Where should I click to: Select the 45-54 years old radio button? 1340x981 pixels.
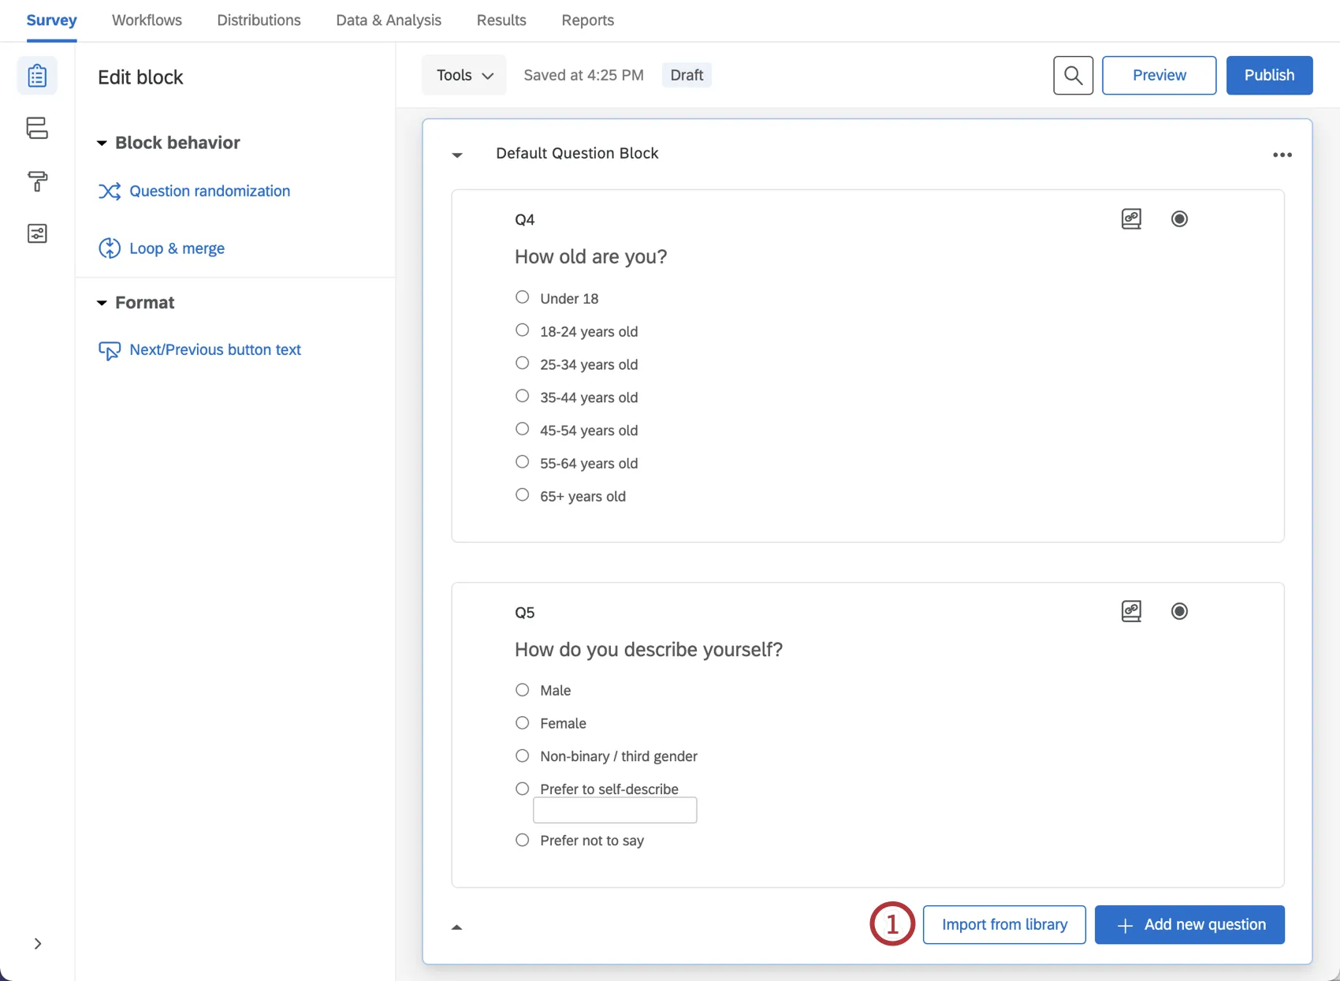(522, 428)
